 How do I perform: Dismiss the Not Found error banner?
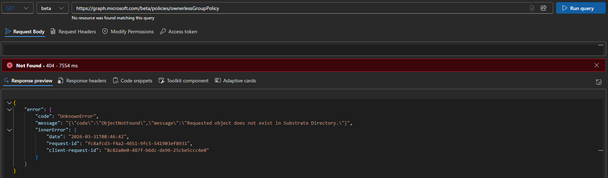(597, 65)
